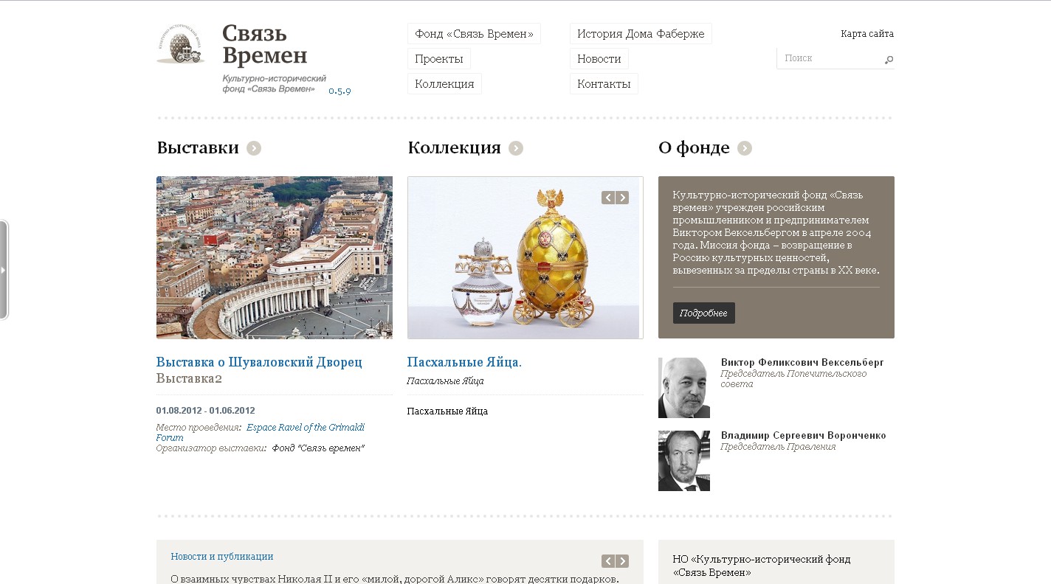
Task: Go to next news item arrow
Action: pos(622,561)
